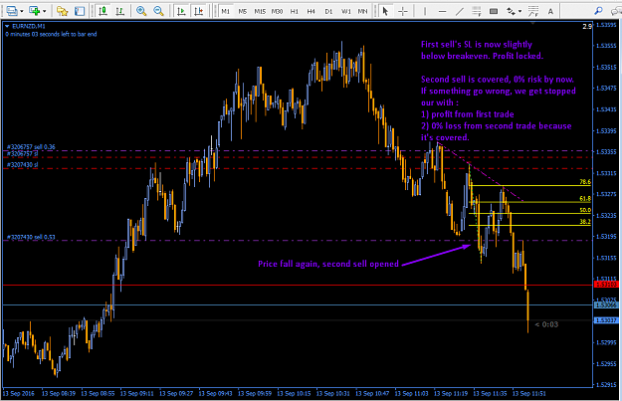Select the M5 timeframe
Screen dimensions: 622x401
243,12
